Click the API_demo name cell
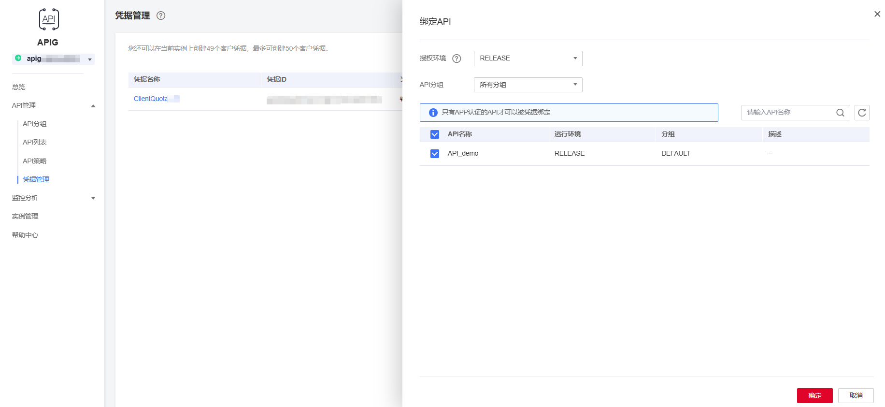885x407 pixels. click(463, 153)
